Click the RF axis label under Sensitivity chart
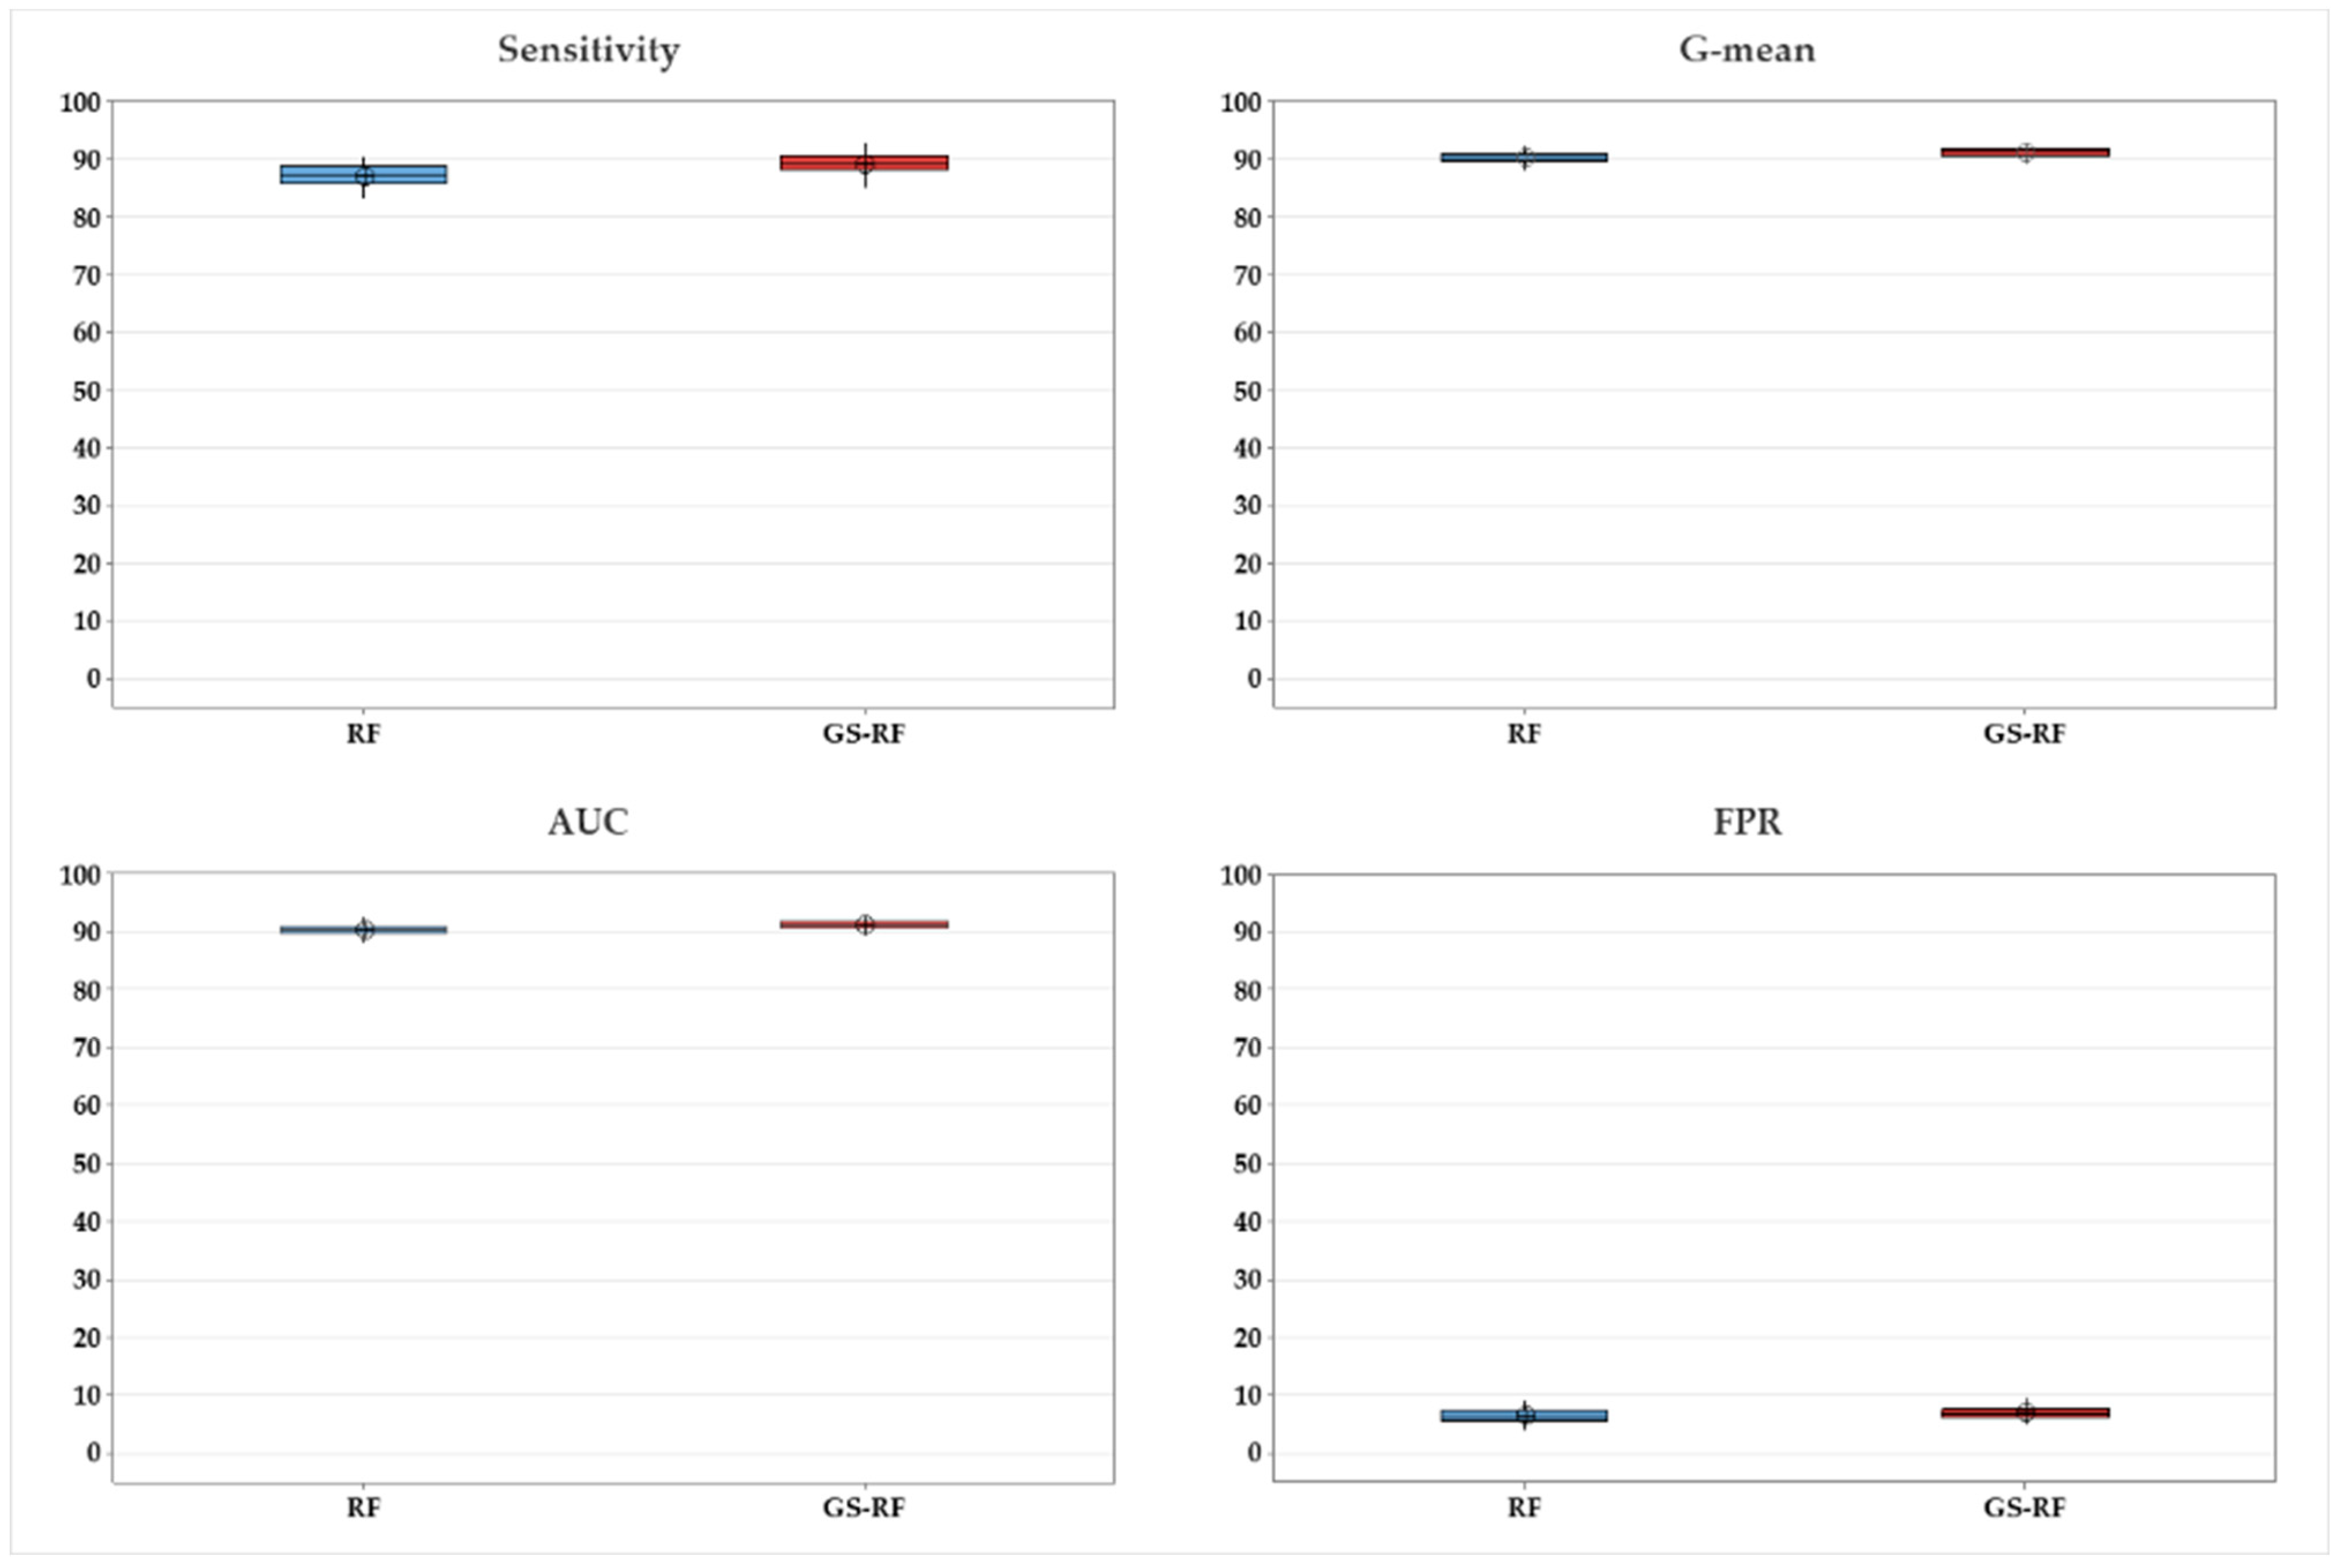Viewport: 2340px width, 1568px height. tap(363, 734)
